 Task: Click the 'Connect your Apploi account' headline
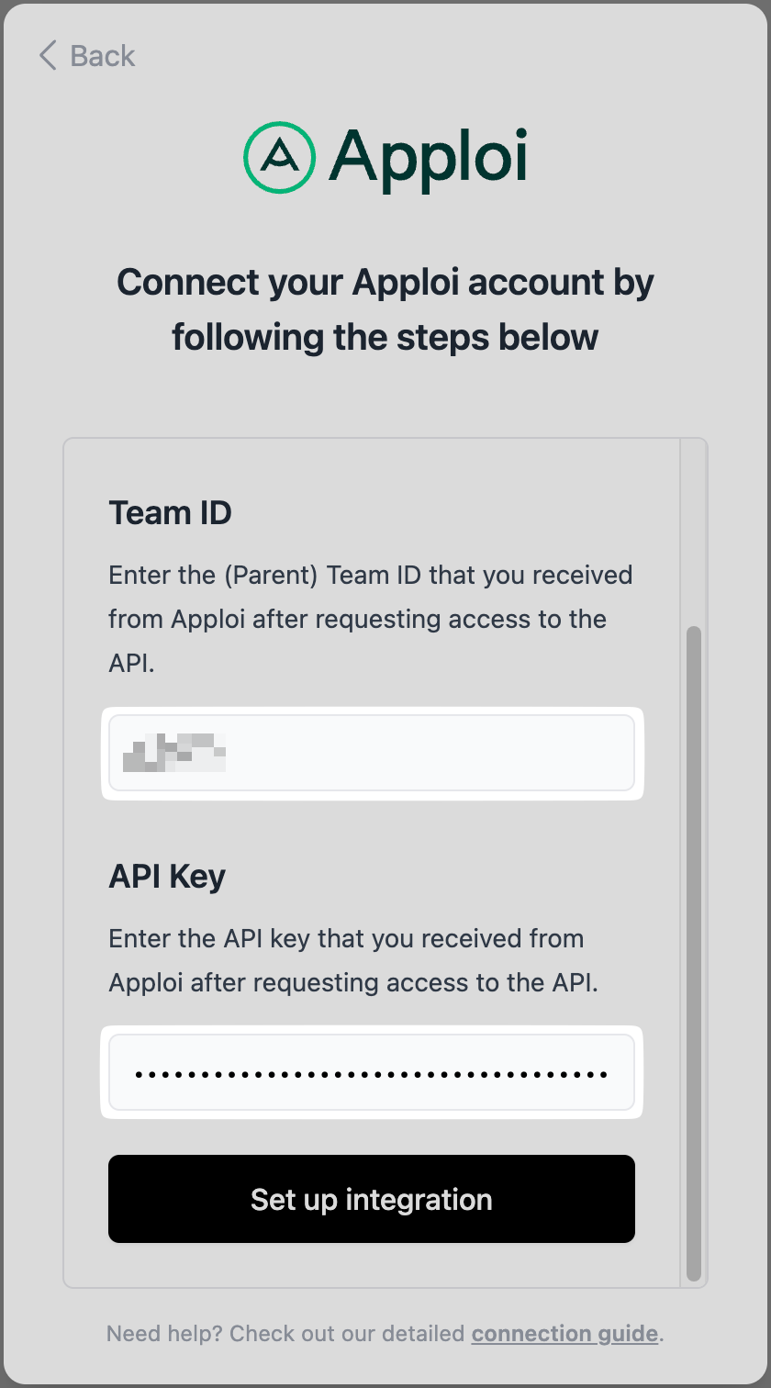(x=385, y=282)
